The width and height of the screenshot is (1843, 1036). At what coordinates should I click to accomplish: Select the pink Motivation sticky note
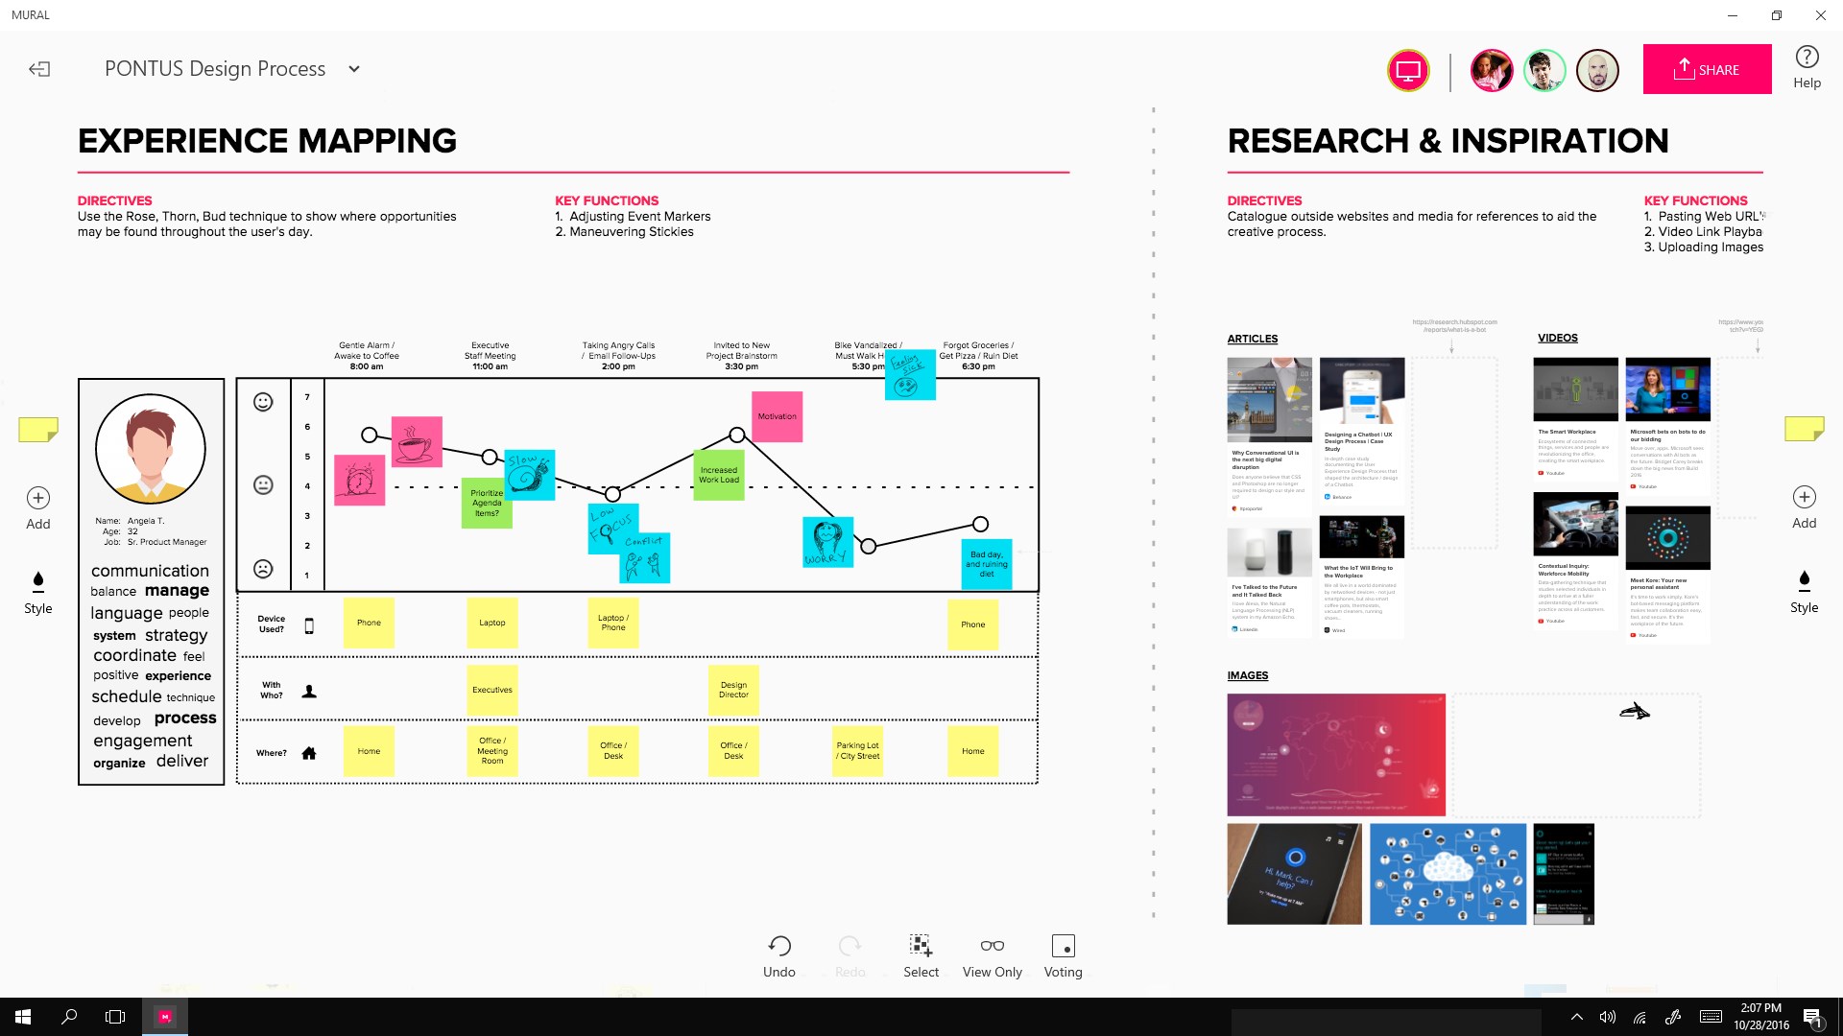click(777, 416)
